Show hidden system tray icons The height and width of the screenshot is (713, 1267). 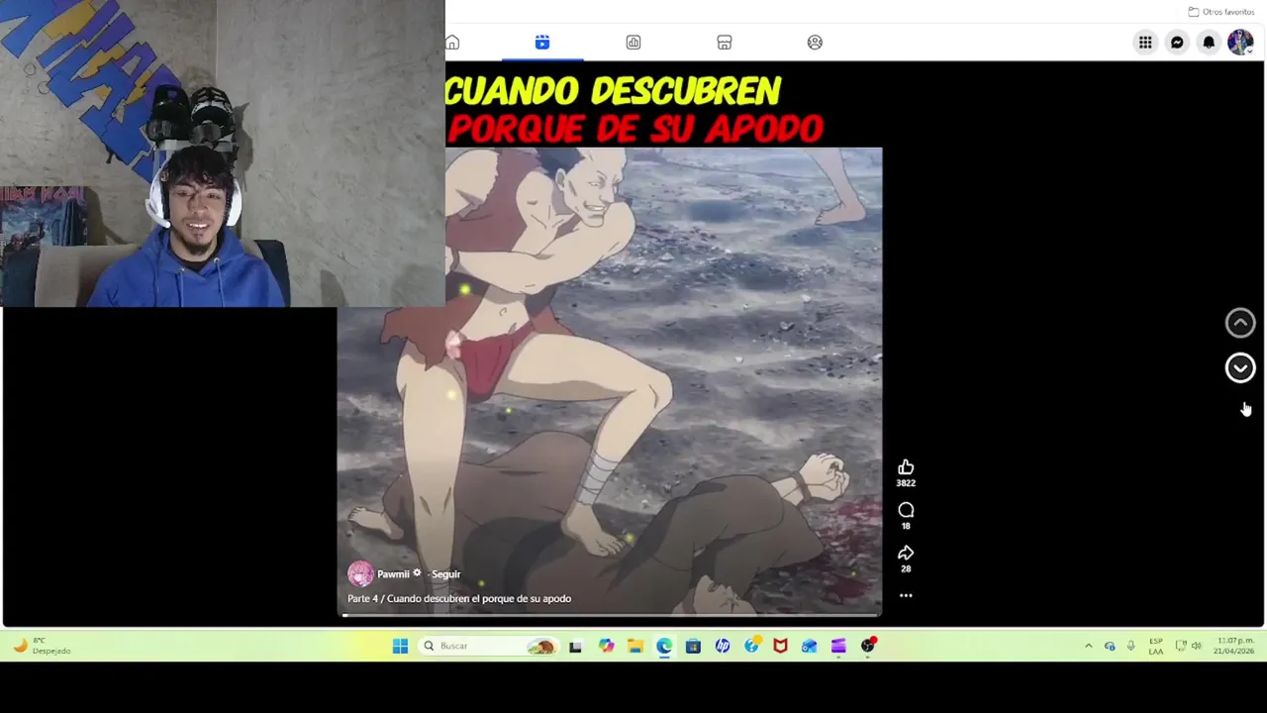(1088, 646)
